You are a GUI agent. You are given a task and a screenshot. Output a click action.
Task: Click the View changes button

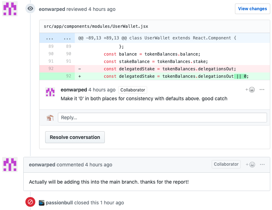click(252, 9)
